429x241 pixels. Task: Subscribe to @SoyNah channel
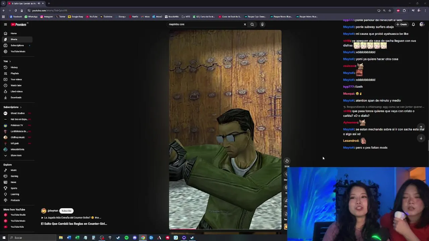pos(66,211)
